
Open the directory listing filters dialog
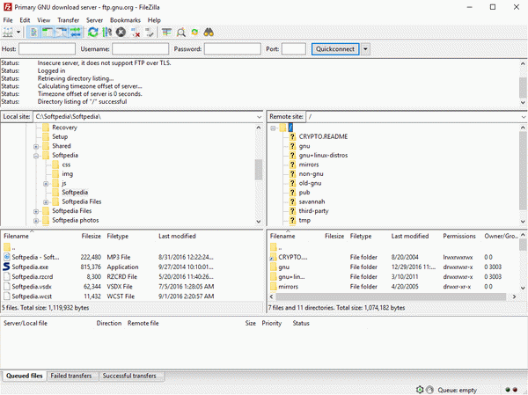point(166,33)
